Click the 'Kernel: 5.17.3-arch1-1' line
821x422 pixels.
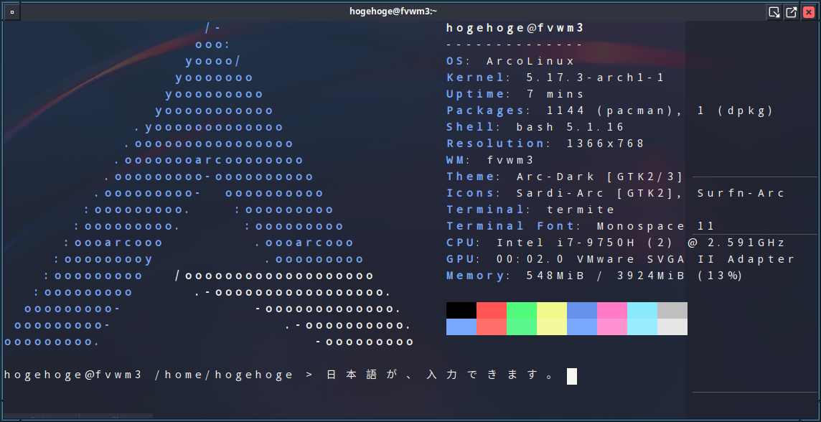[x=555, y=78]
